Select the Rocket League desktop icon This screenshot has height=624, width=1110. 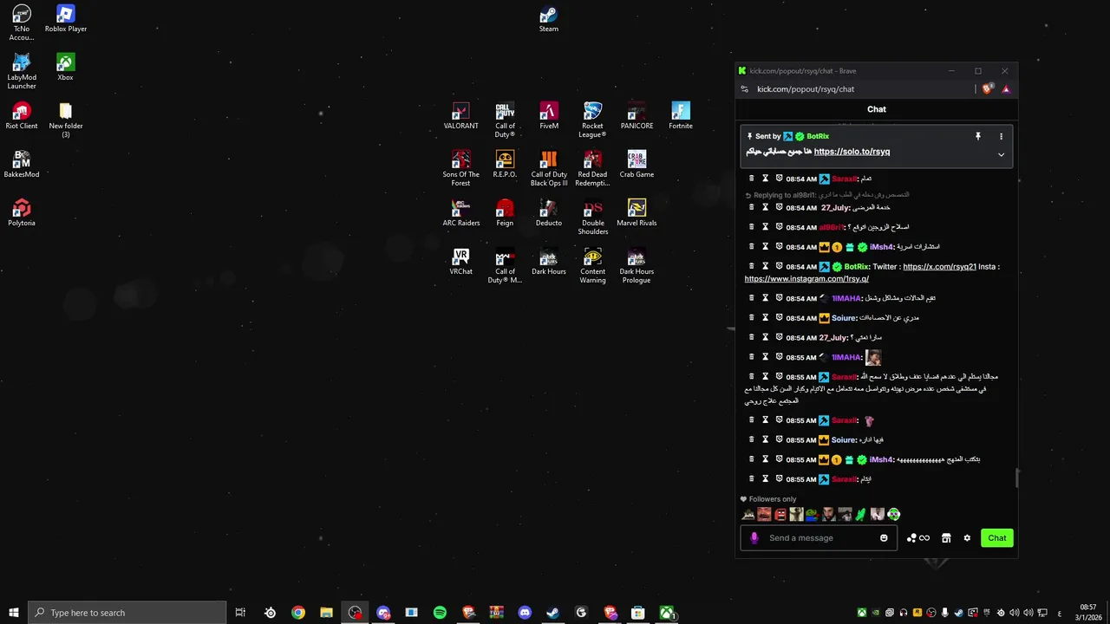tap(592, 120)
